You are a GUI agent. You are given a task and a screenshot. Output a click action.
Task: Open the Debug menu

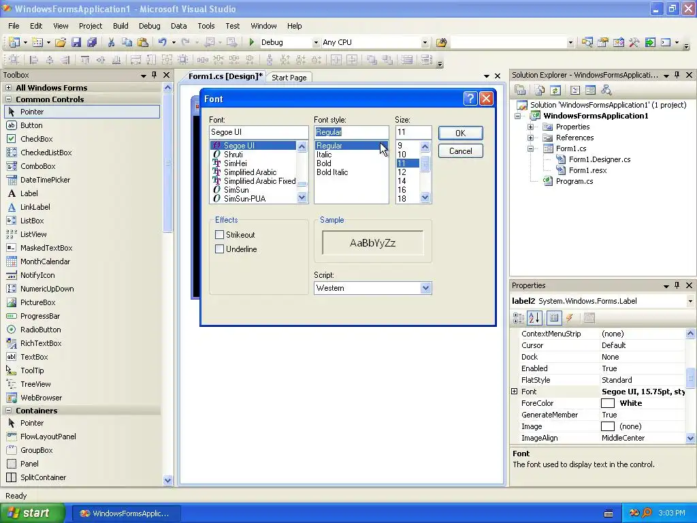coord(149,26)
